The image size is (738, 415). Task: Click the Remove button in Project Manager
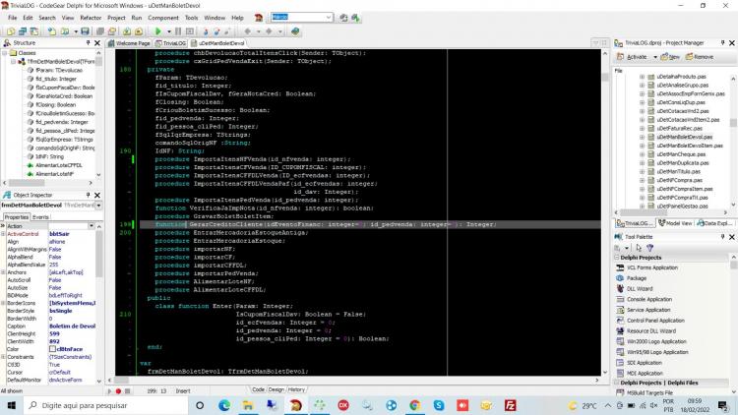tap(700, 57)
